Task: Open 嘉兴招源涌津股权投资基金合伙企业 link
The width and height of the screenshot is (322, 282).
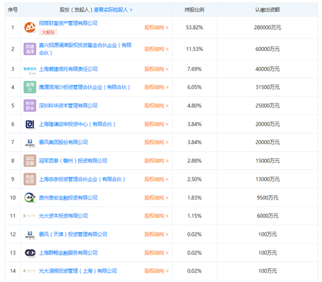Action: pyautogui.click(x=85, y=49)
